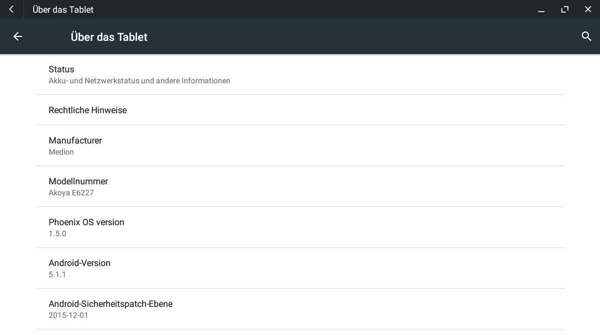This screenshot has width=600, height=335.
Task: Tap the Phoenix OS version row
Action: coord(300,227)
